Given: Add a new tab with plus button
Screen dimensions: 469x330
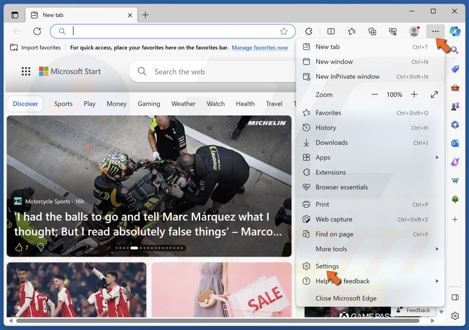Looking at the screenshot, I should coord(145,15).
